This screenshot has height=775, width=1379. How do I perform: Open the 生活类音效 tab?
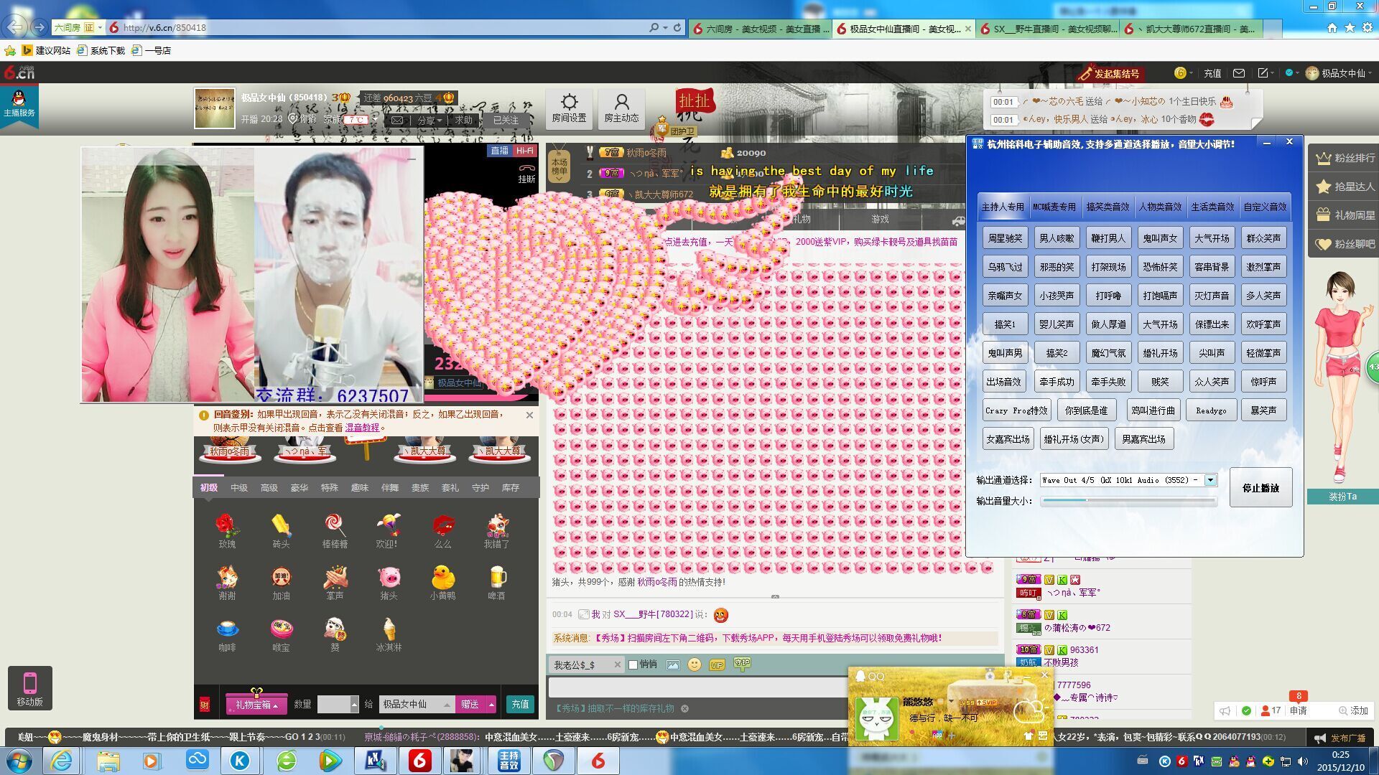pos(1212,207)
